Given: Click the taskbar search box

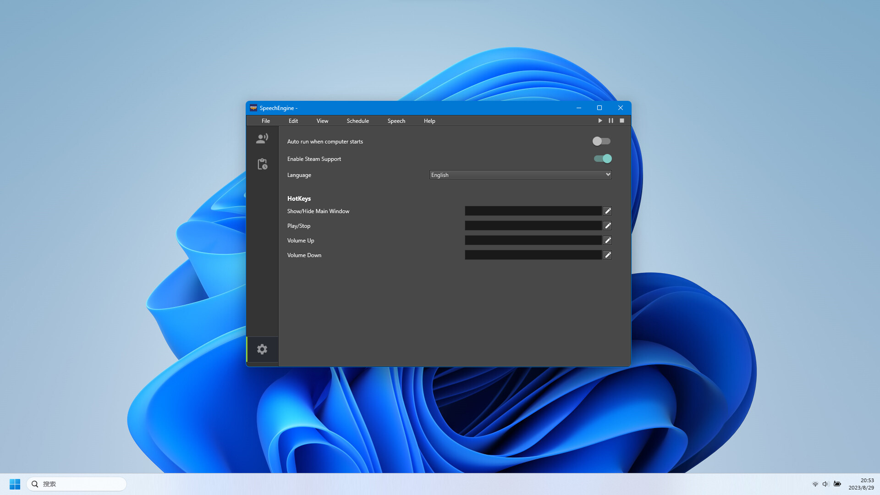Looking at the screenshot, I should pyautogui.click(x=76, y=484).
